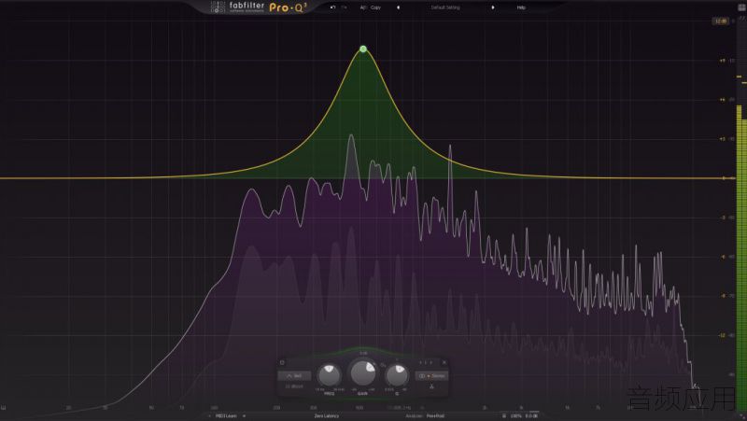Click the resize handle bottom right corner

pos(742,416)
